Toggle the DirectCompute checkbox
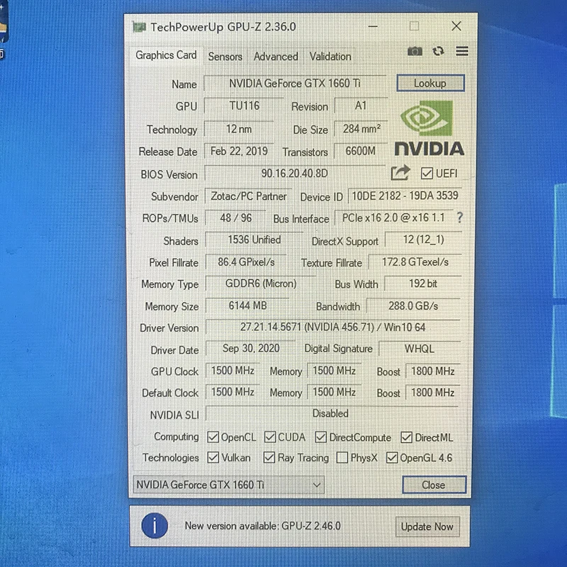This screenshot has height=567, width=567. point(321,437)
